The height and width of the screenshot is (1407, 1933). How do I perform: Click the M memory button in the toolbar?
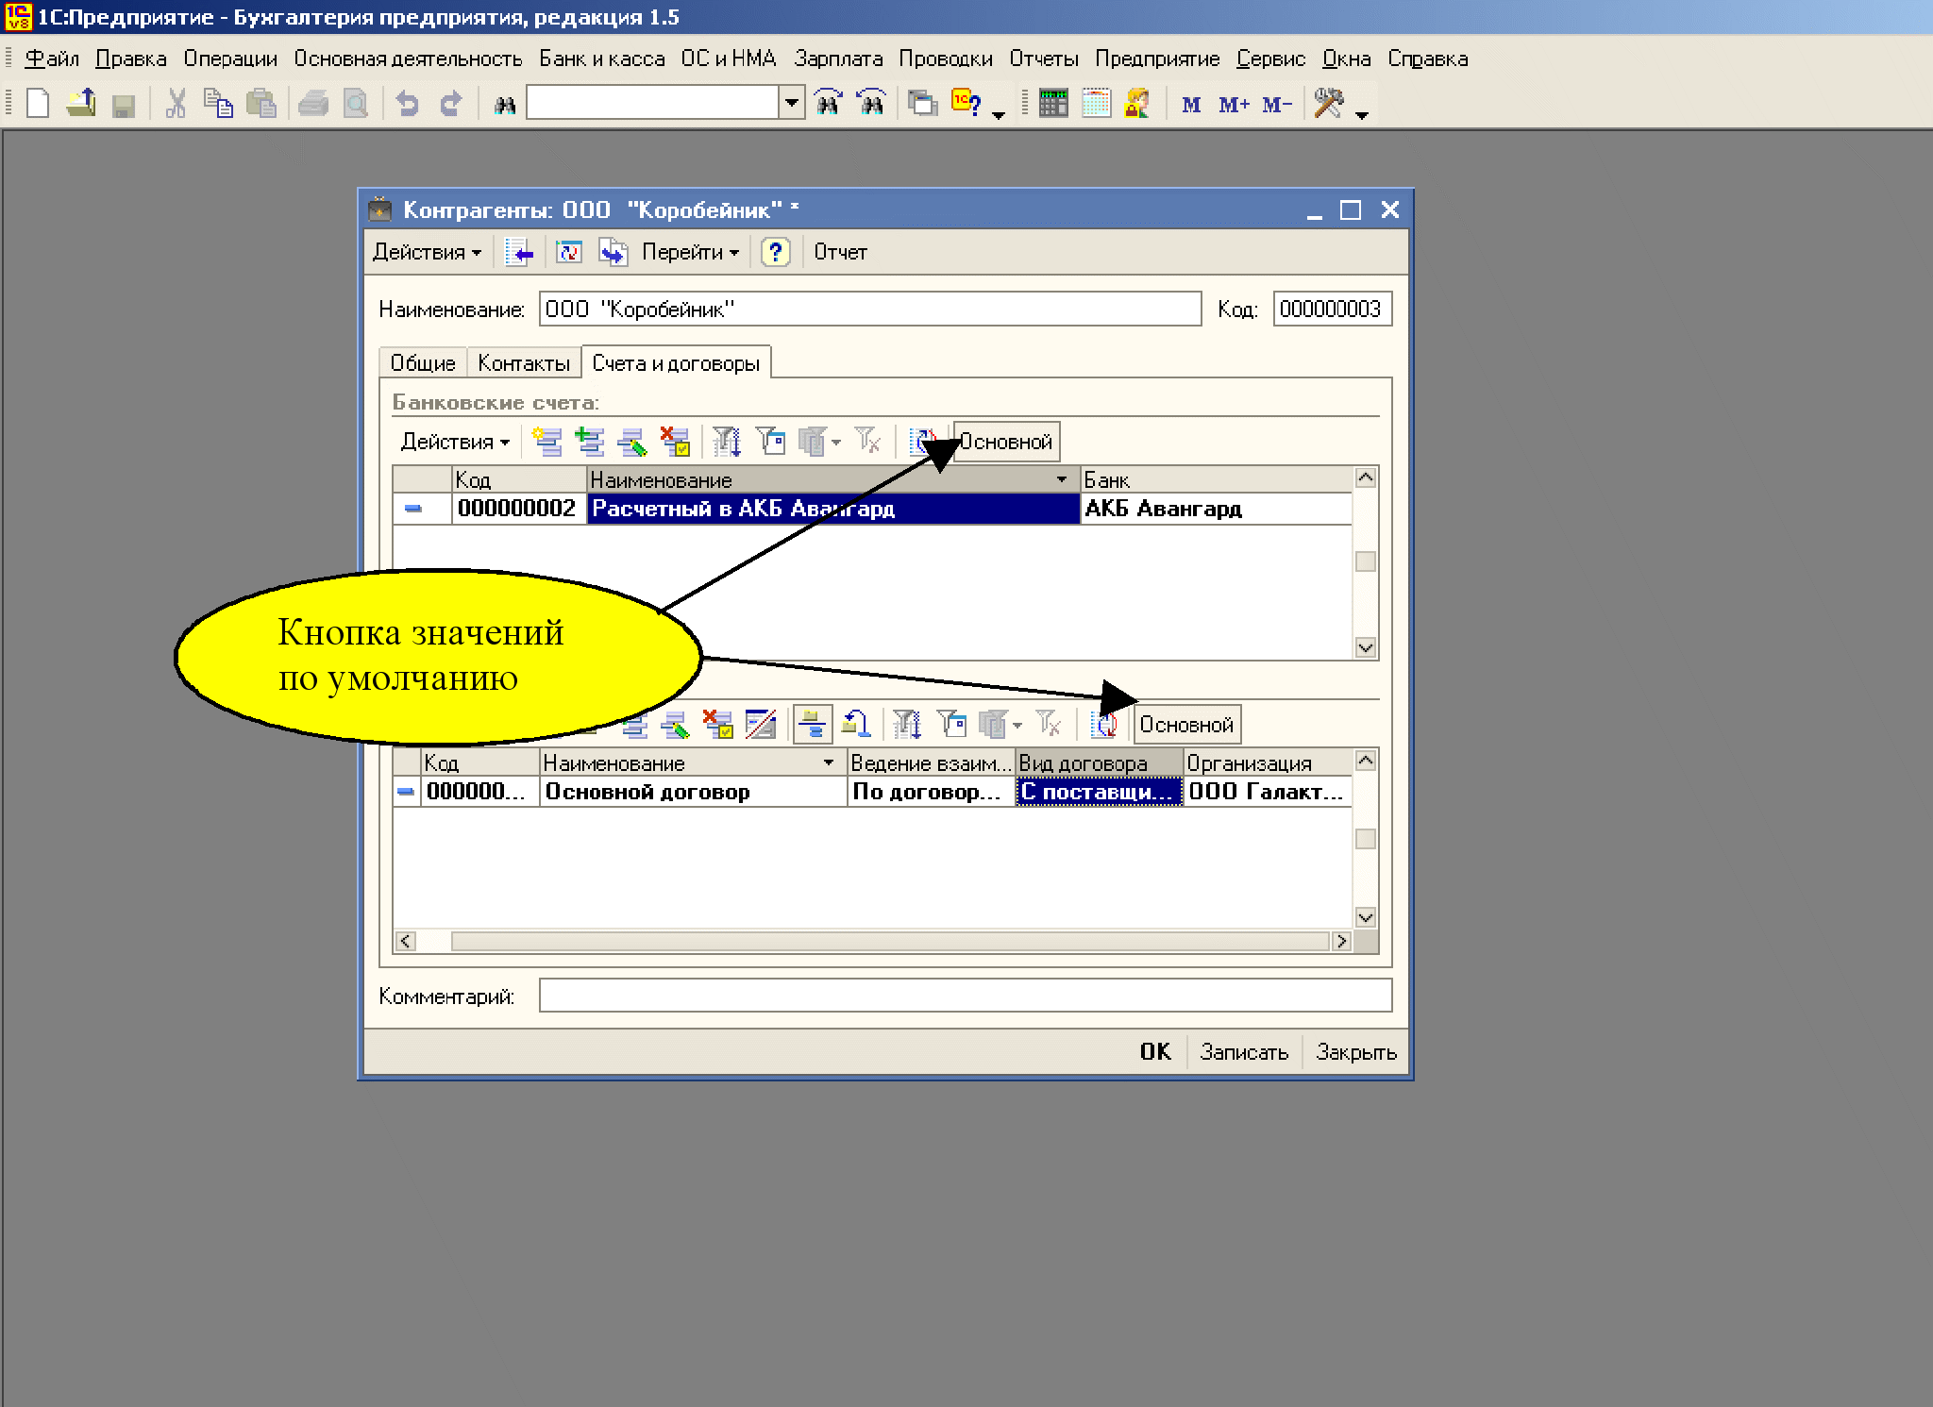(1191, 105)
